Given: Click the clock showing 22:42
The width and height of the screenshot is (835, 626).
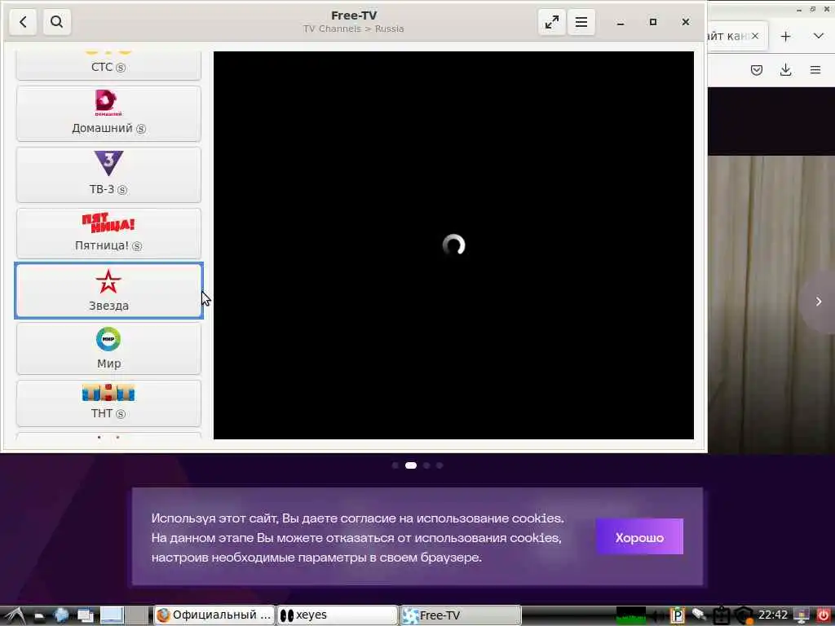Looking at the screenshot, I should pos(773,615).
